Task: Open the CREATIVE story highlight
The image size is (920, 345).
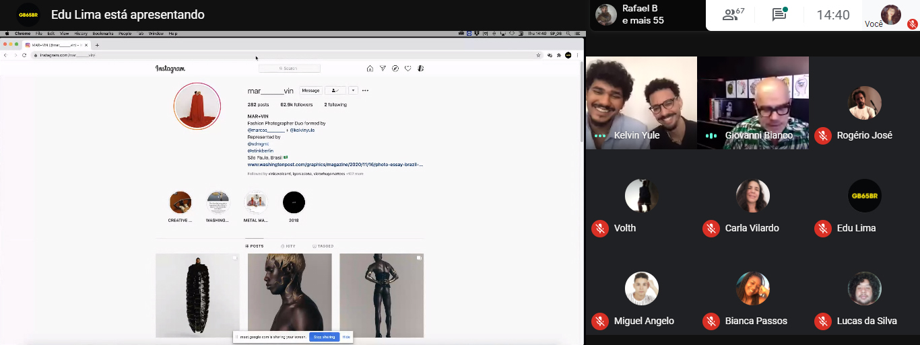Action: pyautogui.click(x=180, y=202)
